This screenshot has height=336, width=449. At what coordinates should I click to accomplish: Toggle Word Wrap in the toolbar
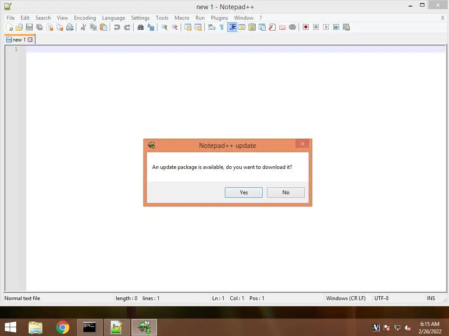(x=212, y=27)
